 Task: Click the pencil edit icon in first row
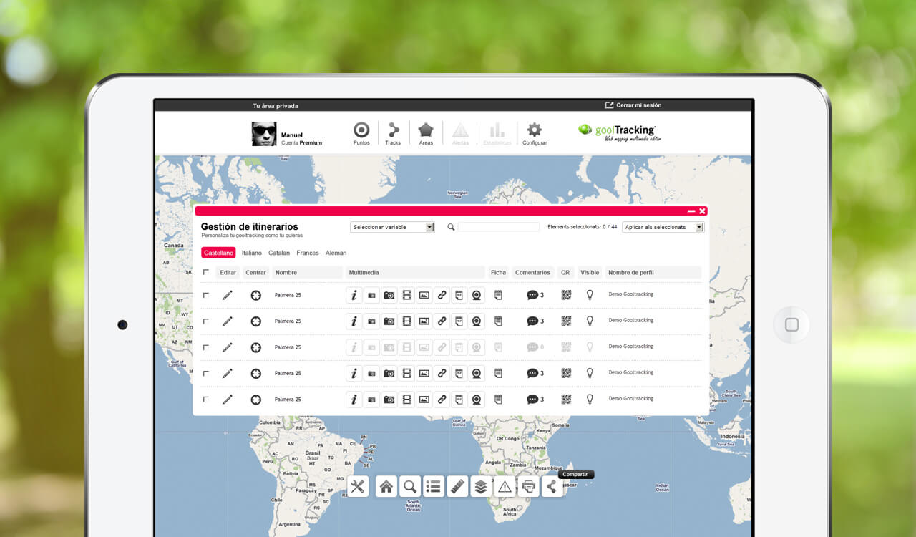click(x=228, y=295)
